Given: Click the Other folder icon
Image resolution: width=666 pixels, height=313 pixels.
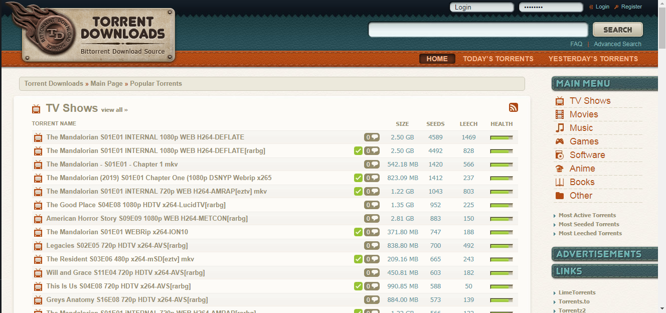Looking at the screenshot, I should click(559, 196).
